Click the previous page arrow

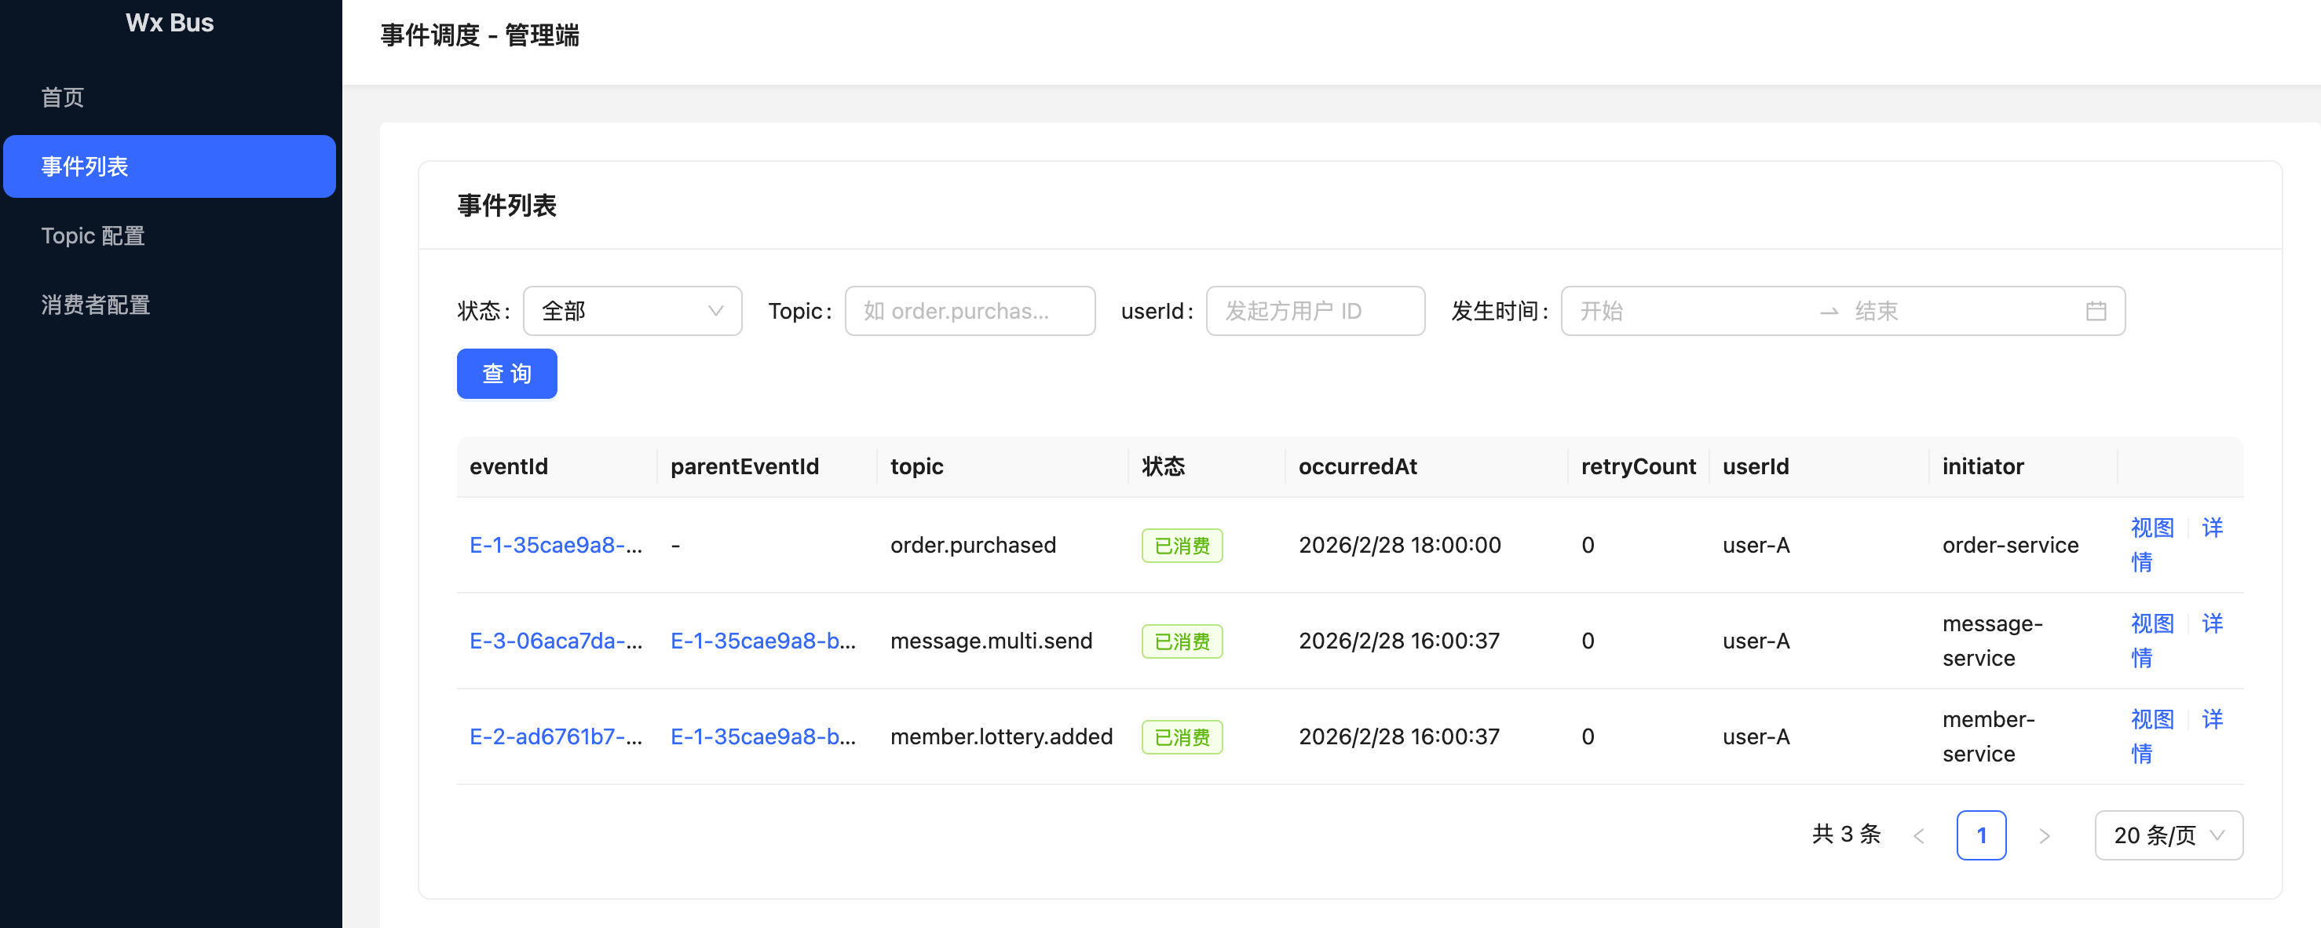coord(1918,836)
